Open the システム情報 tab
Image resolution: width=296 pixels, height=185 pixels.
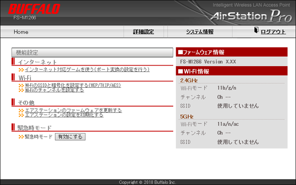(x=200, y=32)
